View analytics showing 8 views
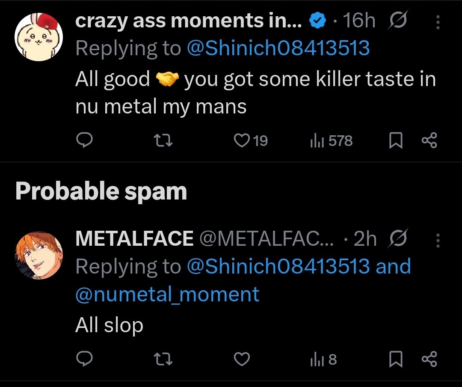Viewport: 462px width, 387px height. point(323,360)
